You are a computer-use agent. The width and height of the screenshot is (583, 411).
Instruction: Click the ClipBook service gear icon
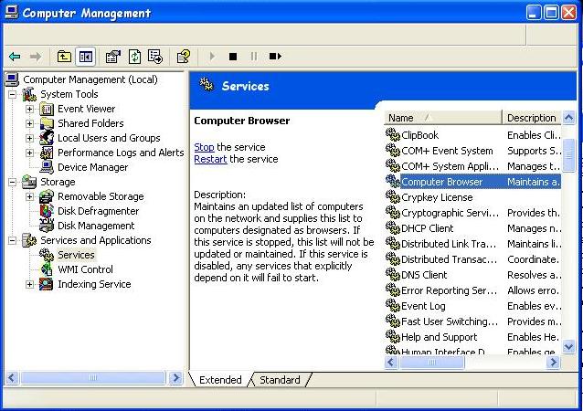(393, 135)
